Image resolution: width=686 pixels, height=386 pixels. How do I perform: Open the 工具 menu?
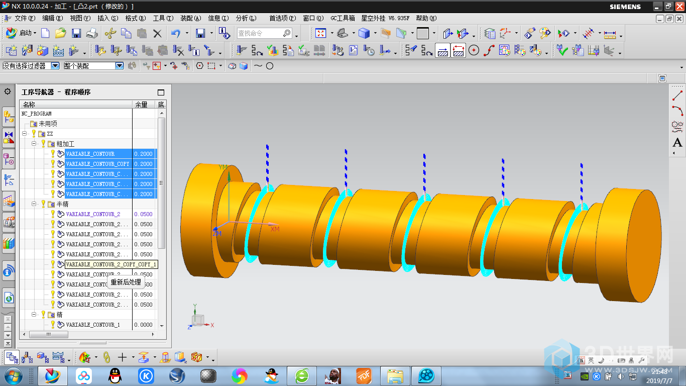(x=163, y=18)
